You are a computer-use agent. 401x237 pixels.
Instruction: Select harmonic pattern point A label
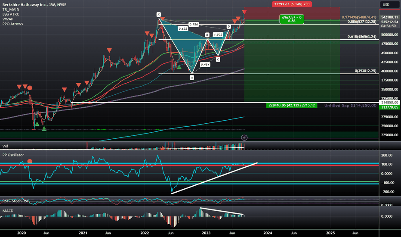coord(192,78)
